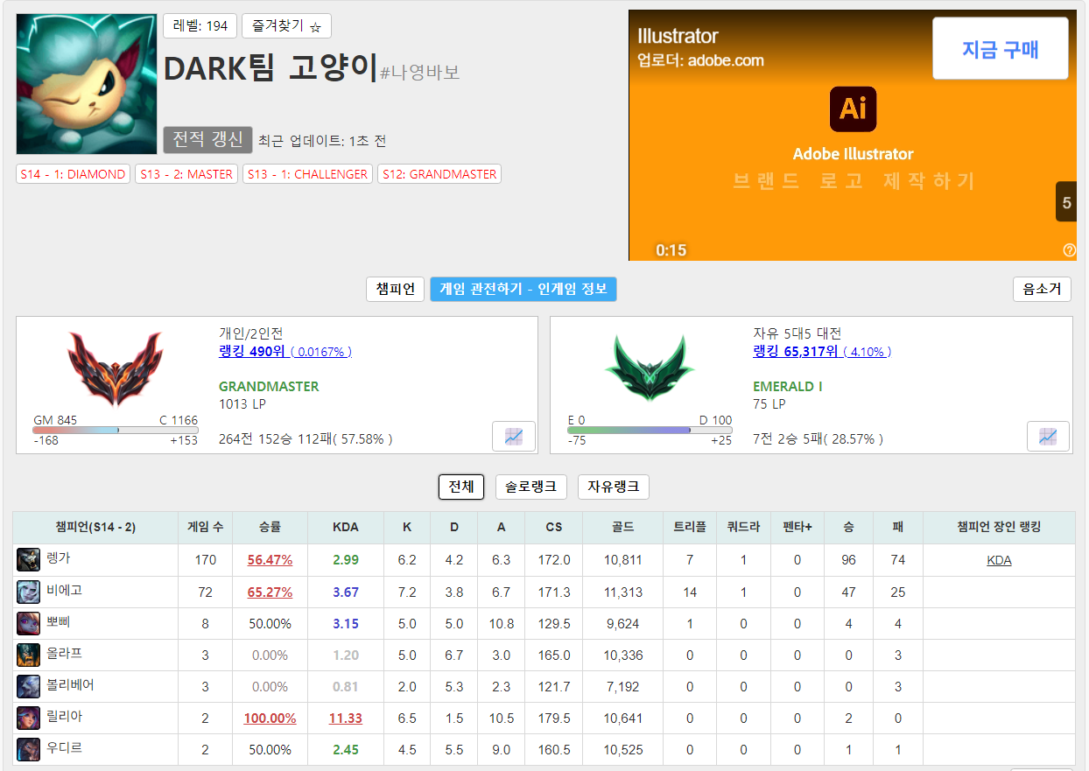Click the 지금 구매 ad button
Screen dimensions: 1089x771
point(1001,49)
